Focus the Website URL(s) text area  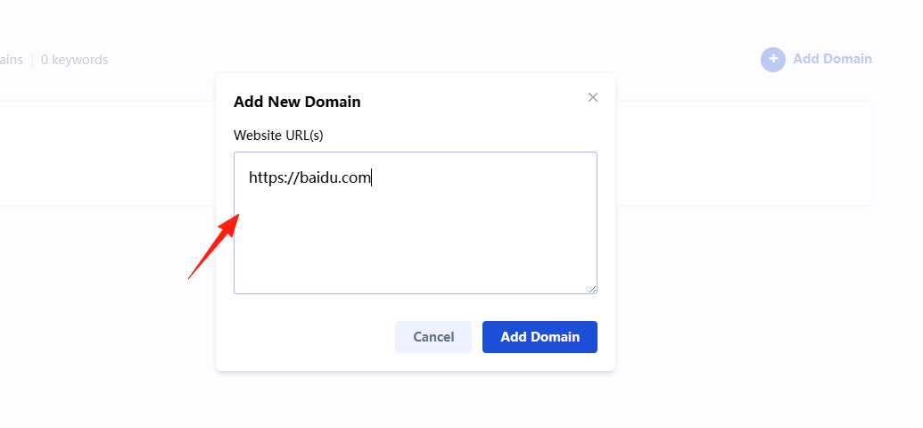[x=416, y=223]
